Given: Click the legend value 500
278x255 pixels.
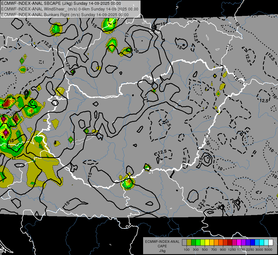Looking at the screenshot, I should (x=205, y=250).
